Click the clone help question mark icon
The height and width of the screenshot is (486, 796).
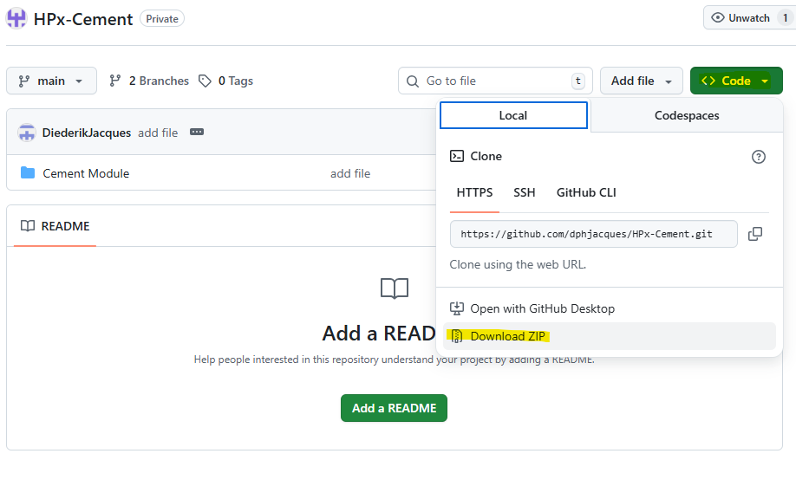click(x=759, y=157)
